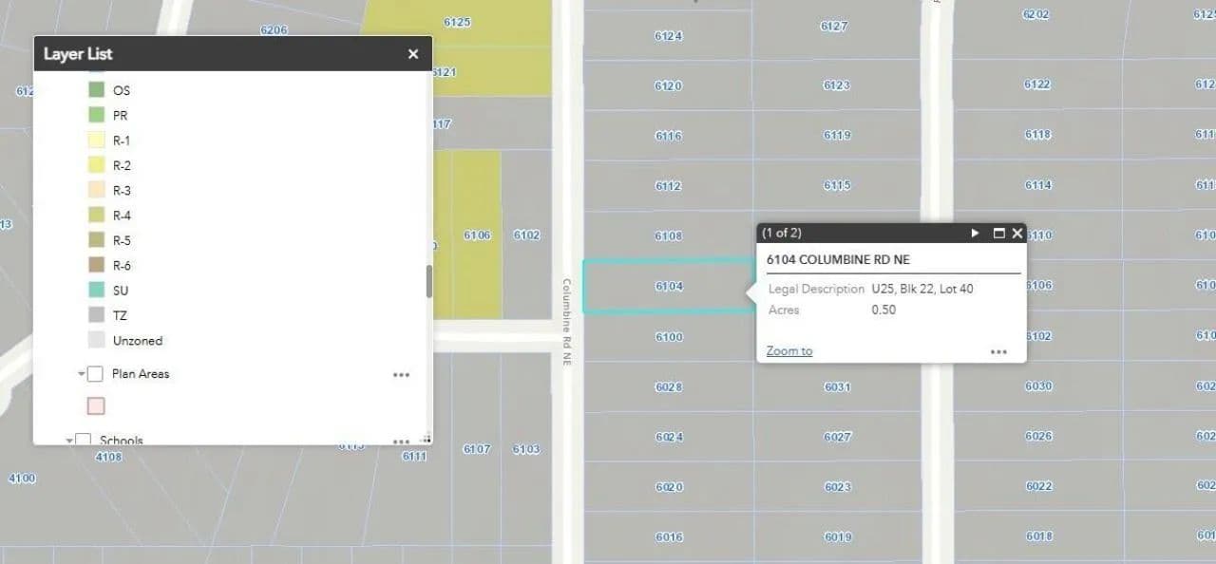Collapse the Plan Areas layer legend
This screenshot has width=1216, height=564.
point(82,374)
